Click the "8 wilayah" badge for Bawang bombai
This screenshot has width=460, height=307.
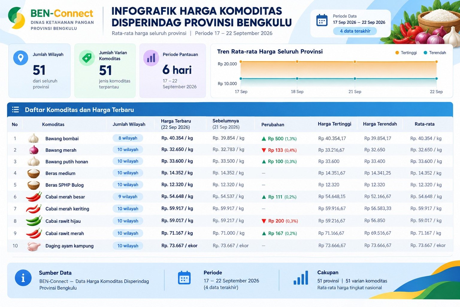pyautogui.click(x=128, y=138)
